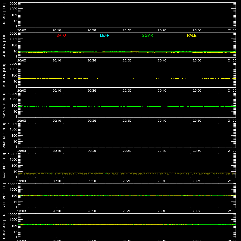Click the flux trace in the 15400 MHz plot
This screenshot has width=241, height=241.
(x=127, y=224)
